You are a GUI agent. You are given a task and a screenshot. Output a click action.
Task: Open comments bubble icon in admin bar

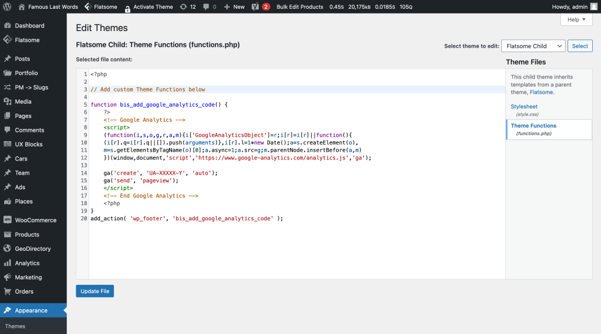coord(206,7)
